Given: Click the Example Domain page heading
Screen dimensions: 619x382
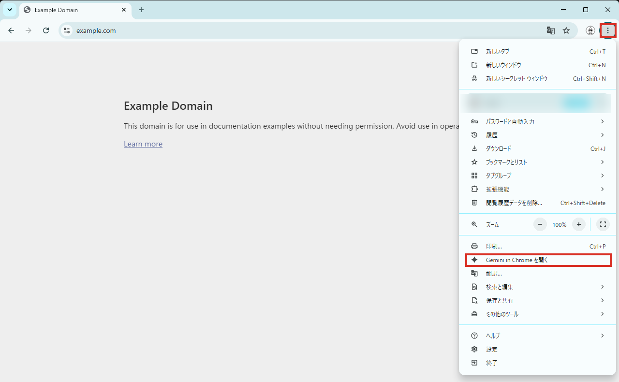Looking at the screenshot, I should (x=168, y=106).
